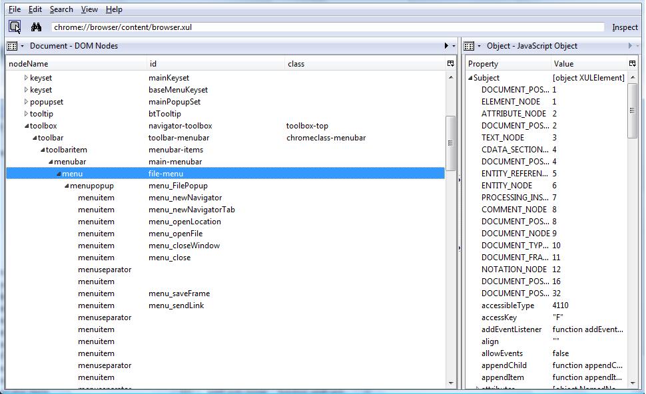This screenshot has width=646, height=394.
Task: Expand the popupset mainPopupSet node
Action: (26, 102)
